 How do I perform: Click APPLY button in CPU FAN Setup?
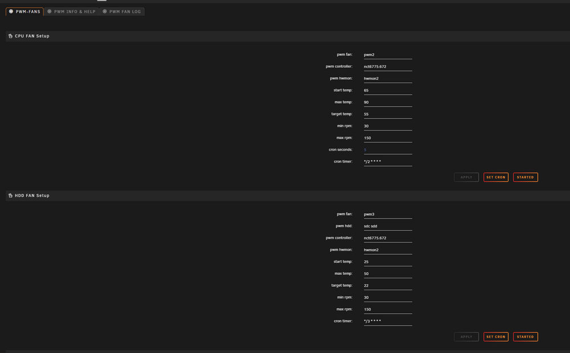(466, 177)
